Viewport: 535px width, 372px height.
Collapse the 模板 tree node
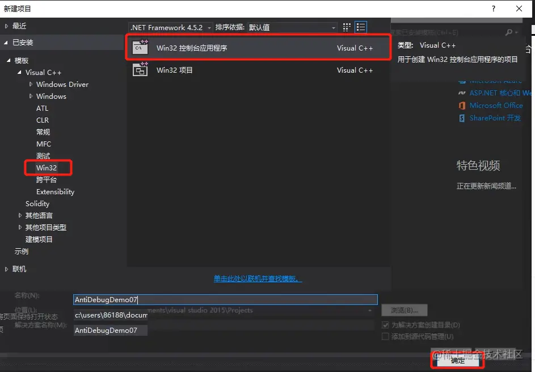click(9, 60)
